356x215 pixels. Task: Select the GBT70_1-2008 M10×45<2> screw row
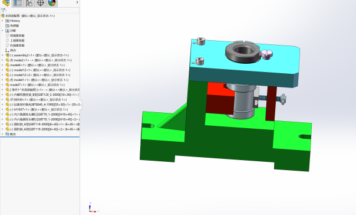point(45,119)
